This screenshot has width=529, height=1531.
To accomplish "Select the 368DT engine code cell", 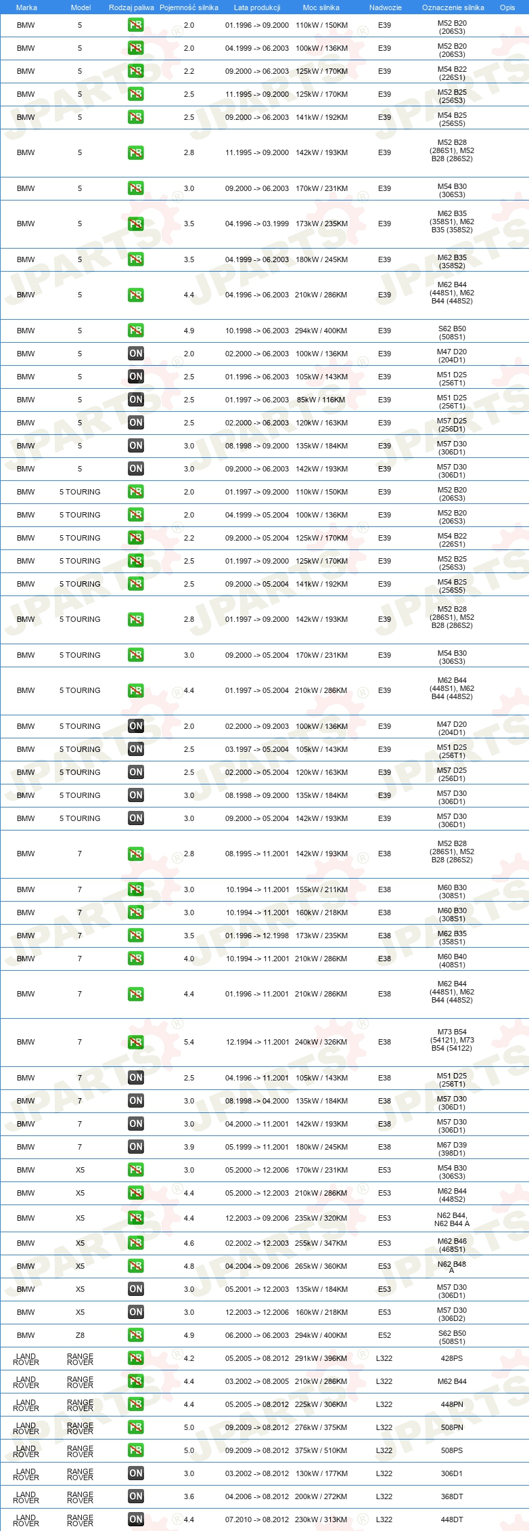I will (x=452, y=1496).
